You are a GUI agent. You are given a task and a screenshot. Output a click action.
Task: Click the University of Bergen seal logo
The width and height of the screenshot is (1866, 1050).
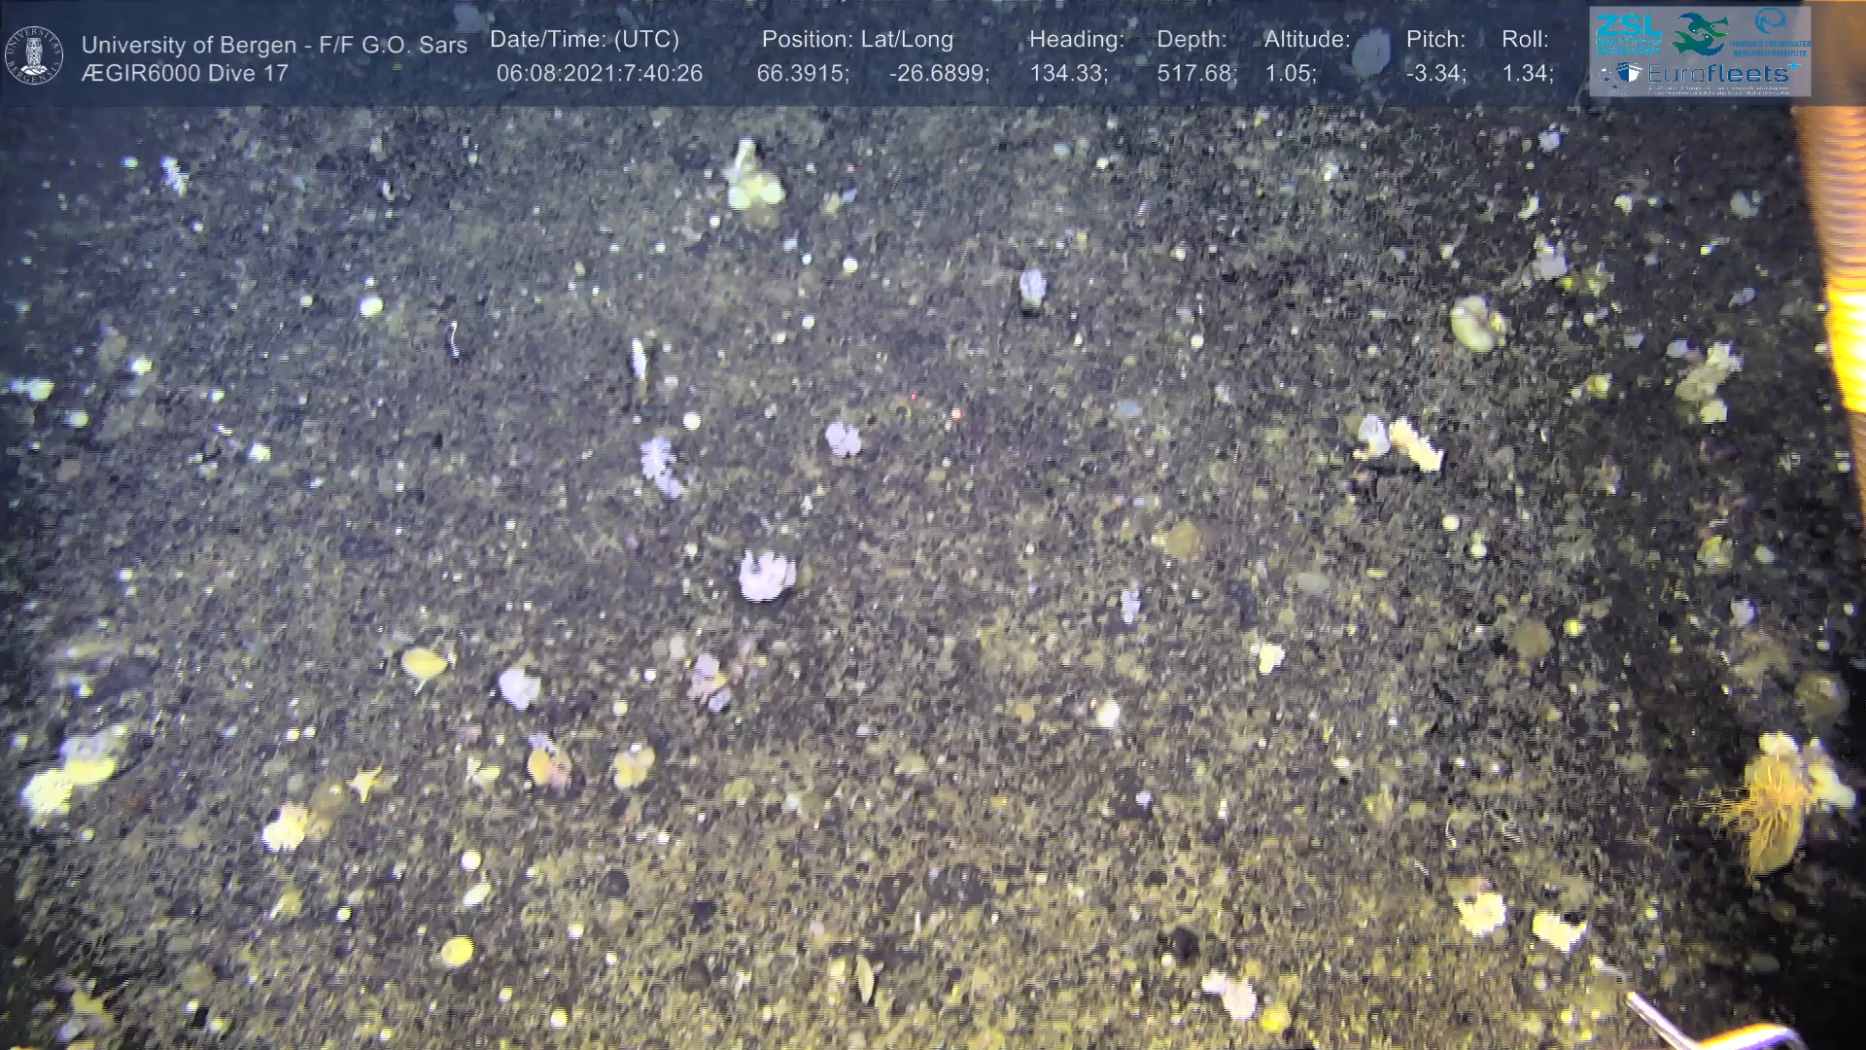coord(34,55)
